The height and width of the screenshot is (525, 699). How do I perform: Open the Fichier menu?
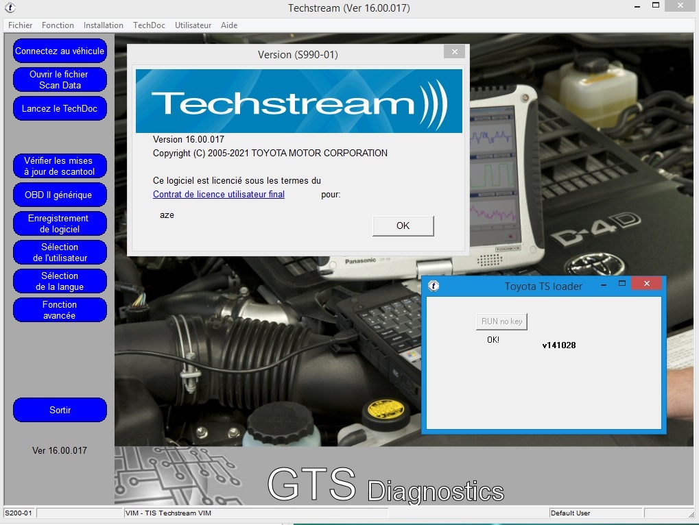pos(20,25)
